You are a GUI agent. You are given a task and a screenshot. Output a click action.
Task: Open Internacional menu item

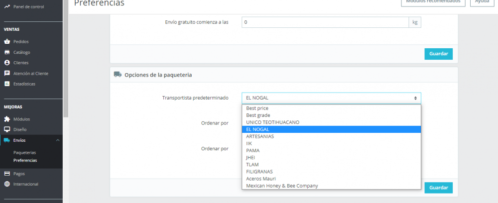(x=26, y=184)
